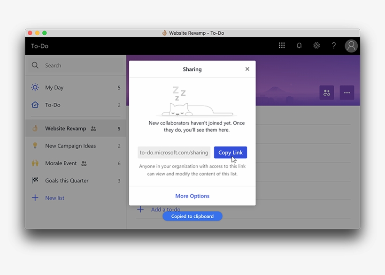Click the yellow minimize window button

pos(37,33)
